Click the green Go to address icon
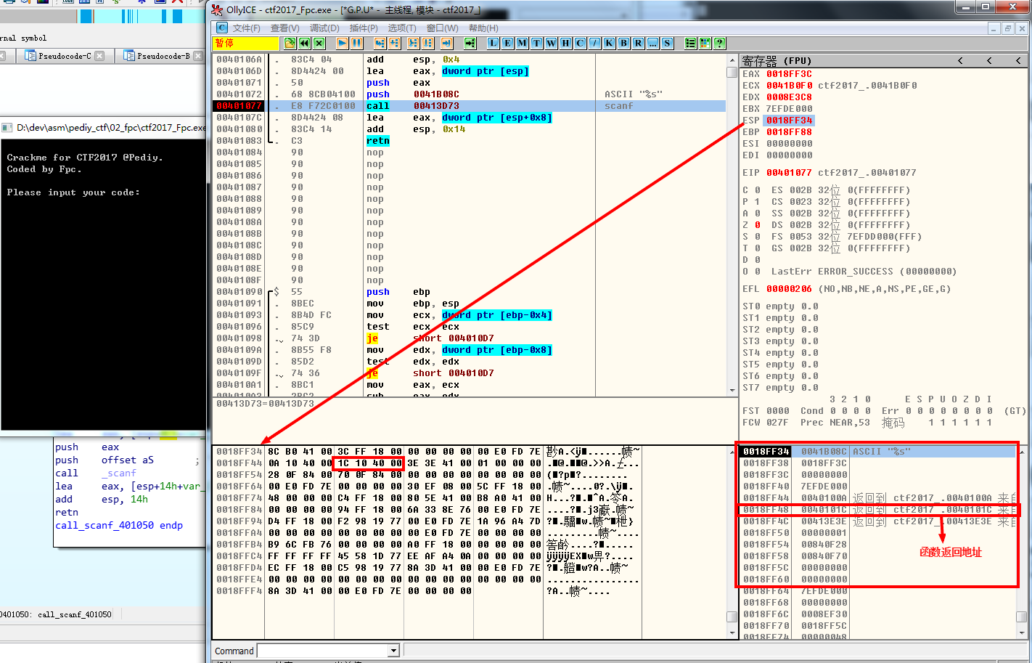Image resolution: width=1032 pixels, height=663 pixels. [x=470, y=43]
